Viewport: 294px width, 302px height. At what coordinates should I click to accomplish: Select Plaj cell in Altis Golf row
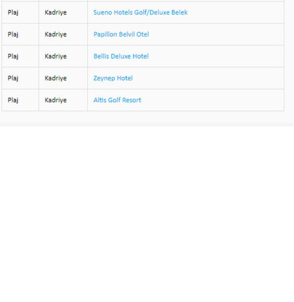tap(13, 100)
